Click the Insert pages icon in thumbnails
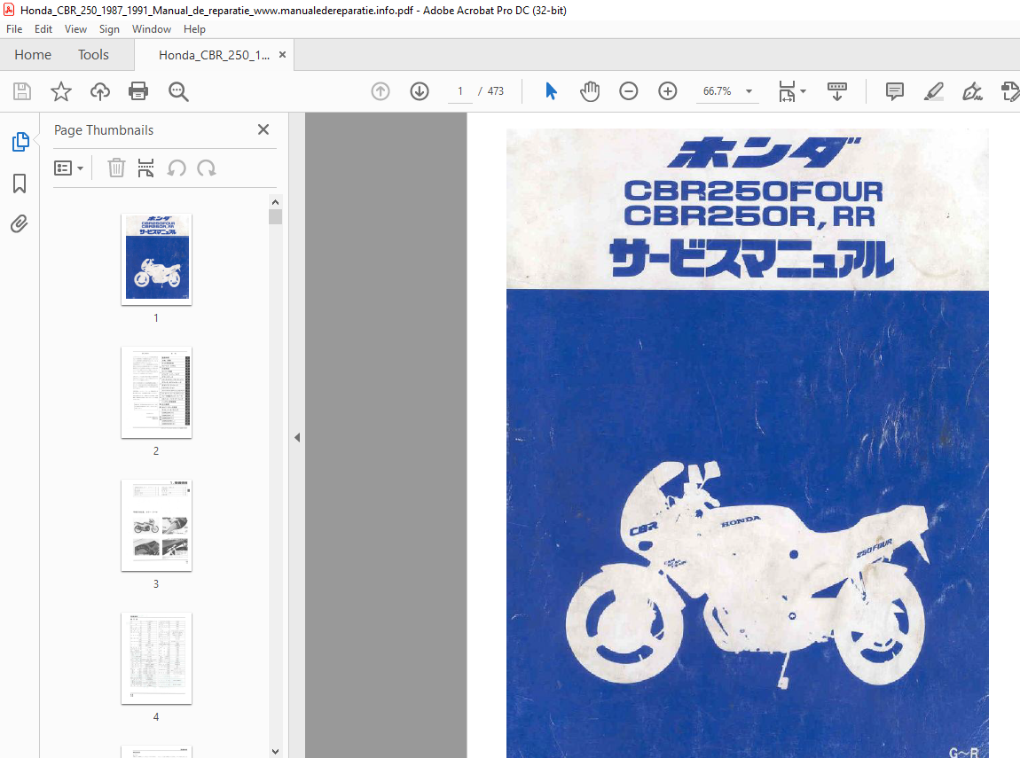 [x=145, y=168]
